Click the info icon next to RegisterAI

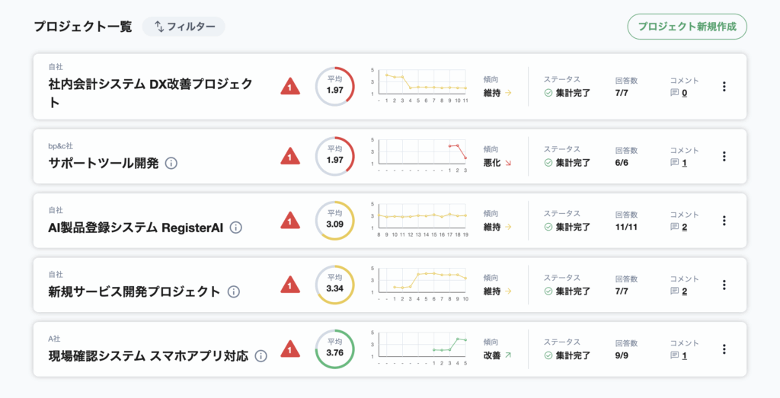pyautogui.click(x=236, y=227)
